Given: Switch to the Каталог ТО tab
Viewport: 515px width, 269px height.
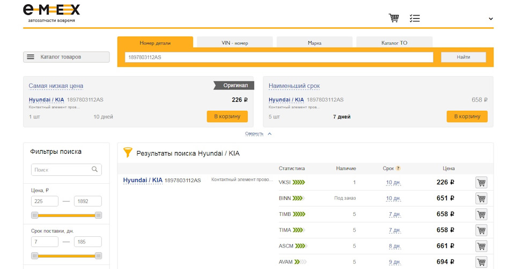Looking at the screenshot, I should [394, 43].
